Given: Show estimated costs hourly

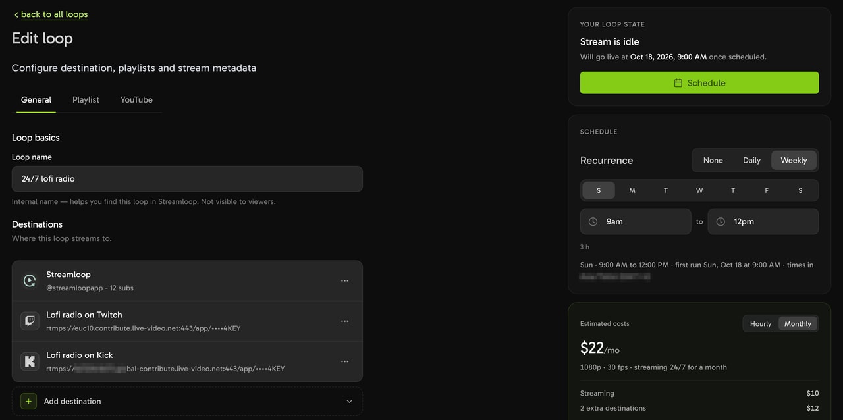Looking at the screenshot, I should click(761, 324).
